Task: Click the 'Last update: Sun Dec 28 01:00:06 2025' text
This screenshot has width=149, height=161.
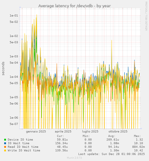Action: tap(112, 154)
